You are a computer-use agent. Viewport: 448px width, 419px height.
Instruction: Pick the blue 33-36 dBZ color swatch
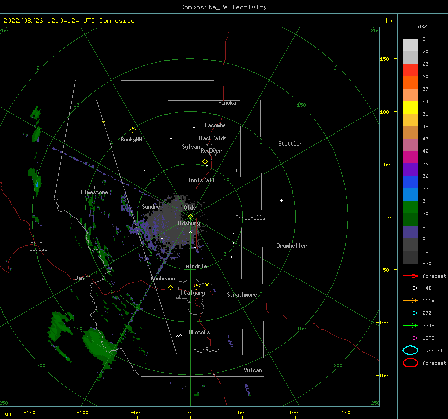(x=410, y=182)
